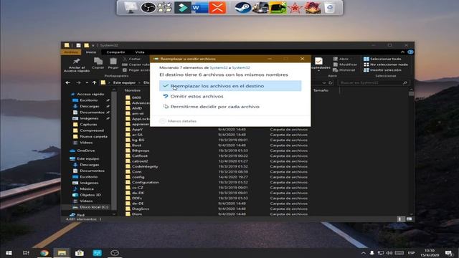Click Copiar ruta de acceso
The image size is (459, 258).
point(136,64)
